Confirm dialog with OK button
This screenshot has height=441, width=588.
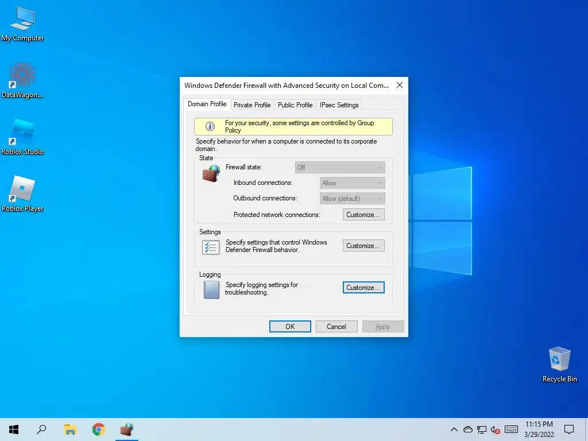(290, 327)
